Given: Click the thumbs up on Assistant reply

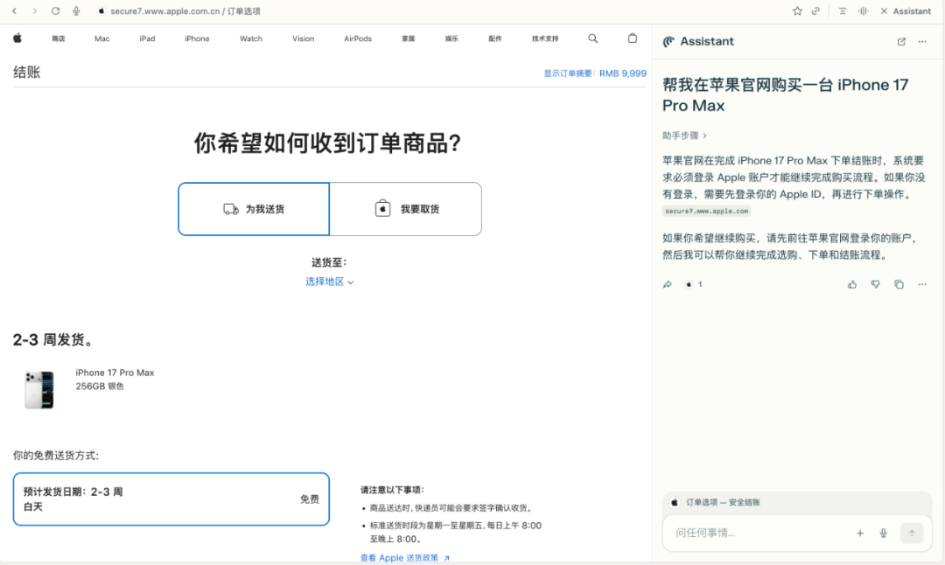Looking at the screenshot, I should click(x=851, y=284).
